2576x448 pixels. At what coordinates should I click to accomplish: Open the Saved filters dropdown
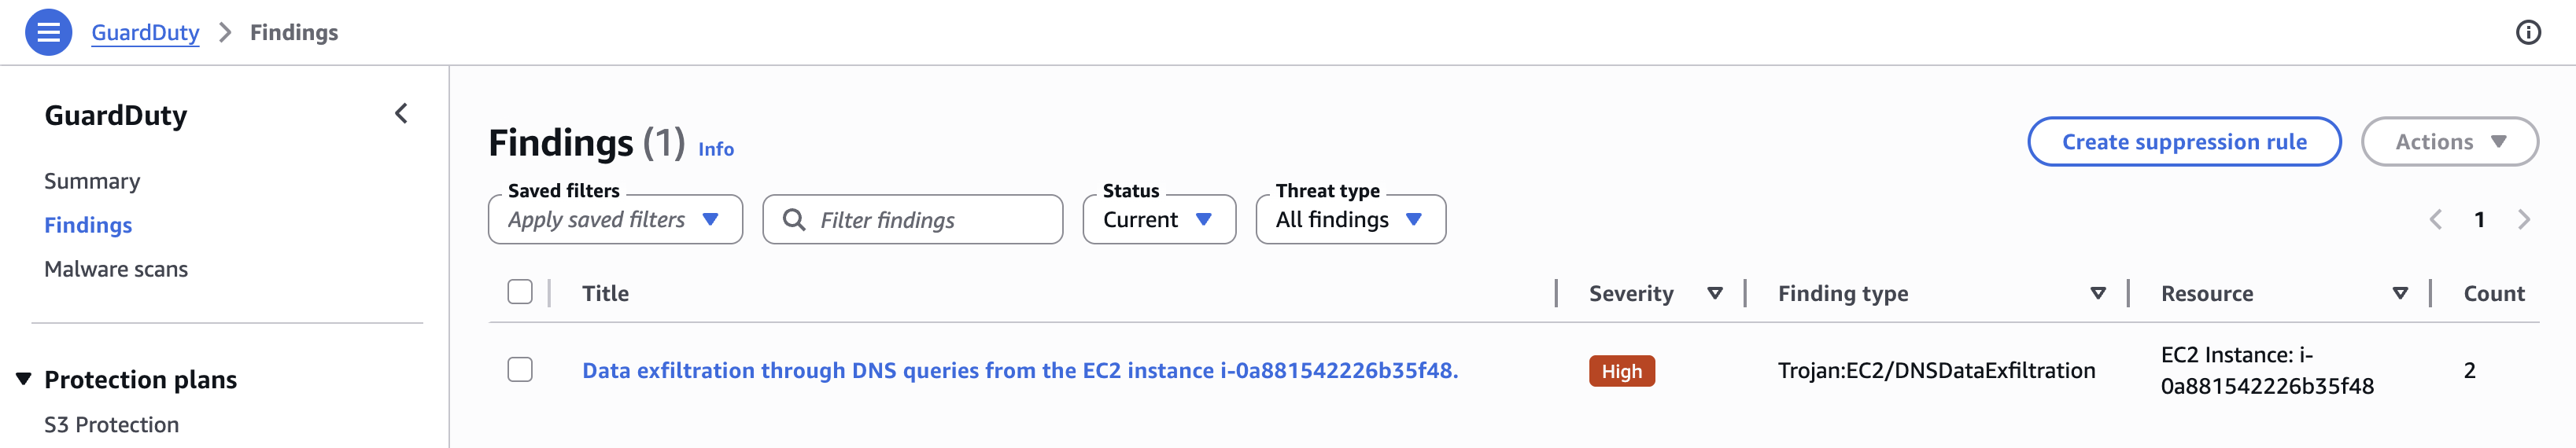pyautogui.click(x=614, y=220)
